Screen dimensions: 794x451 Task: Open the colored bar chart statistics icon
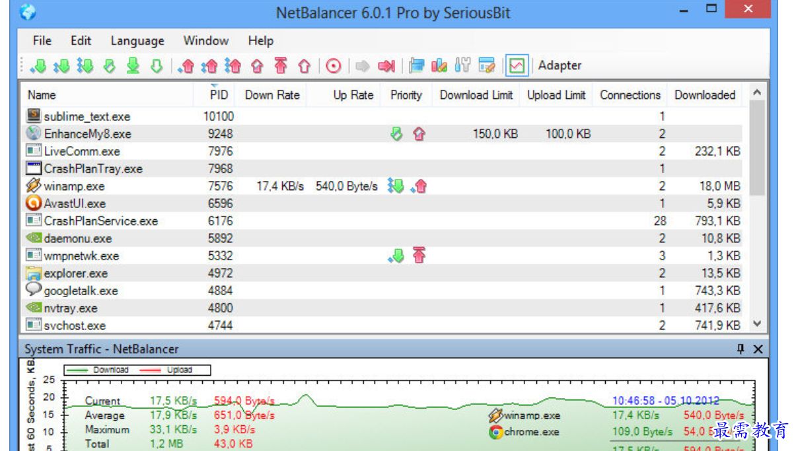click(439, 65)
